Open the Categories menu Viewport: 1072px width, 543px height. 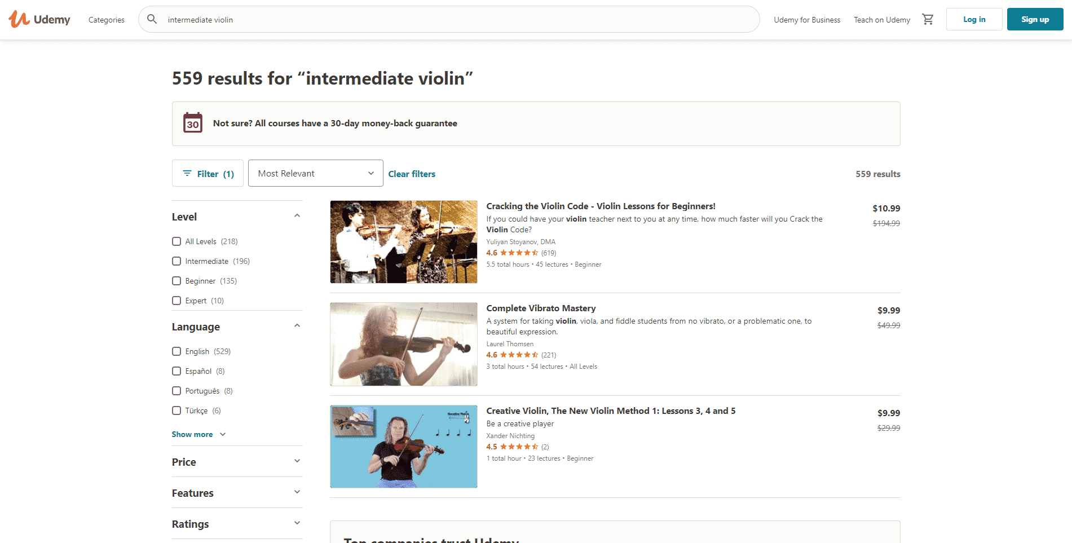(x=106, y=20)
